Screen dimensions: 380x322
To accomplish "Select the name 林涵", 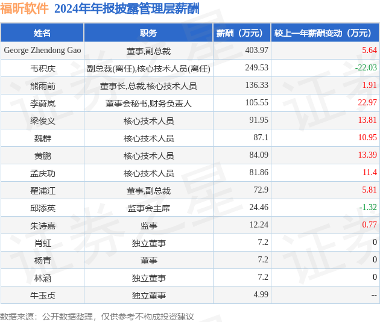I will coord(43,278).
